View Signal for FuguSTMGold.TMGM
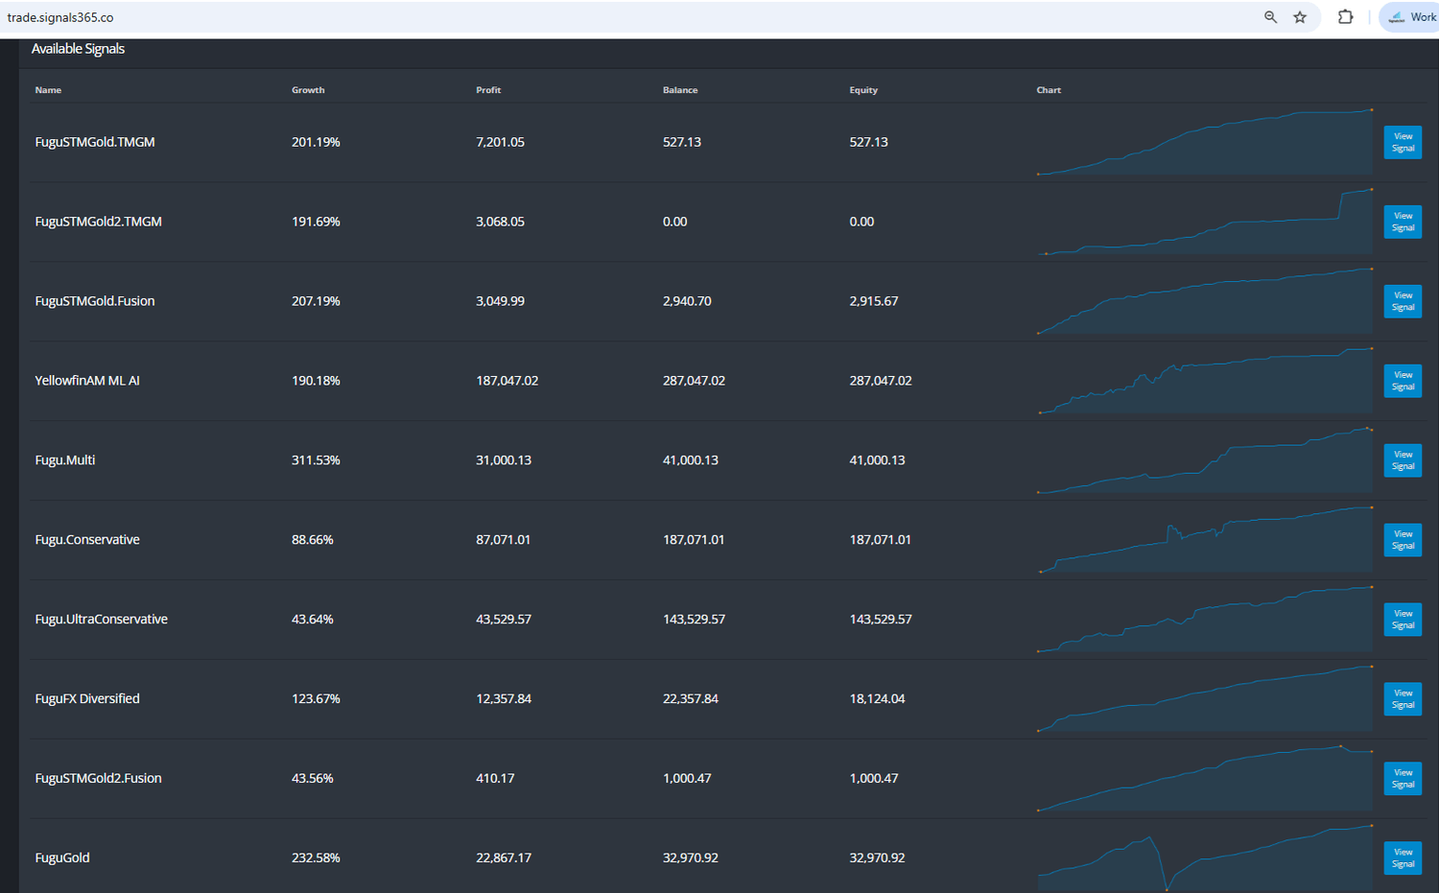Viewport: 1439px width, 893px height. pyautogui.click(x=1402, y=141)
